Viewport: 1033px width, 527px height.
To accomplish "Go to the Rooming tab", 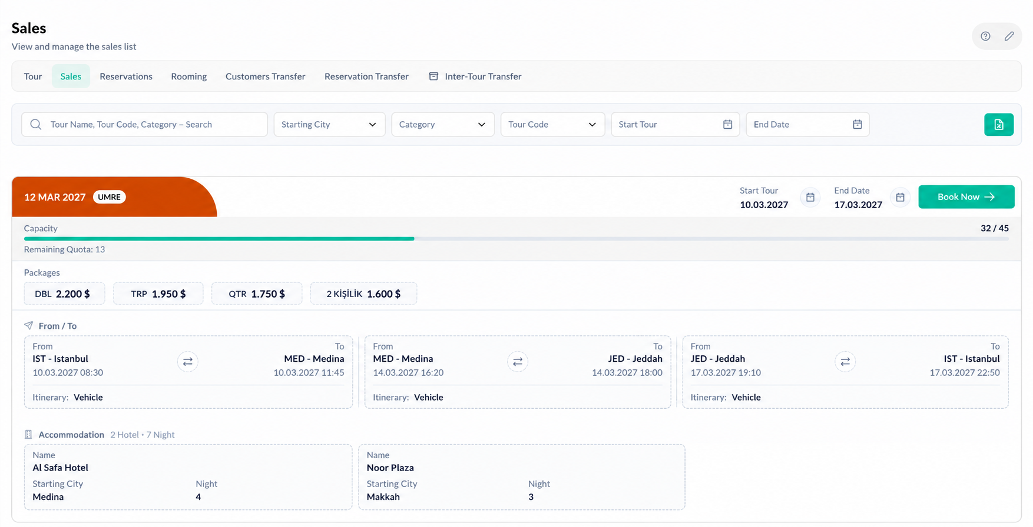I will click(x=189, y=76).
